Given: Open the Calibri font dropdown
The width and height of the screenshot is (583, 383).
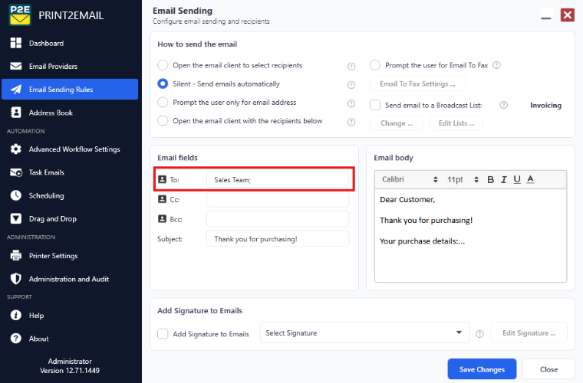Looking at the screenshot, I should (x=410, y=179).
